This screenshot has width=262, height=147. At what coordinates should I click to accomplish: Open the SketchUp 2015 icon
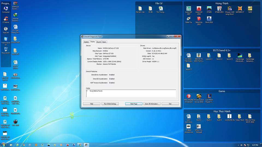[199, 19]
